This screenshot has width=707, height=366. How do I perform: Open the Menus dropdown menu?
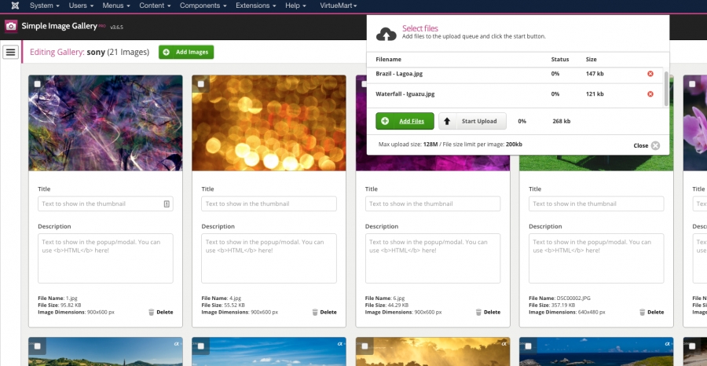[116, 5]
